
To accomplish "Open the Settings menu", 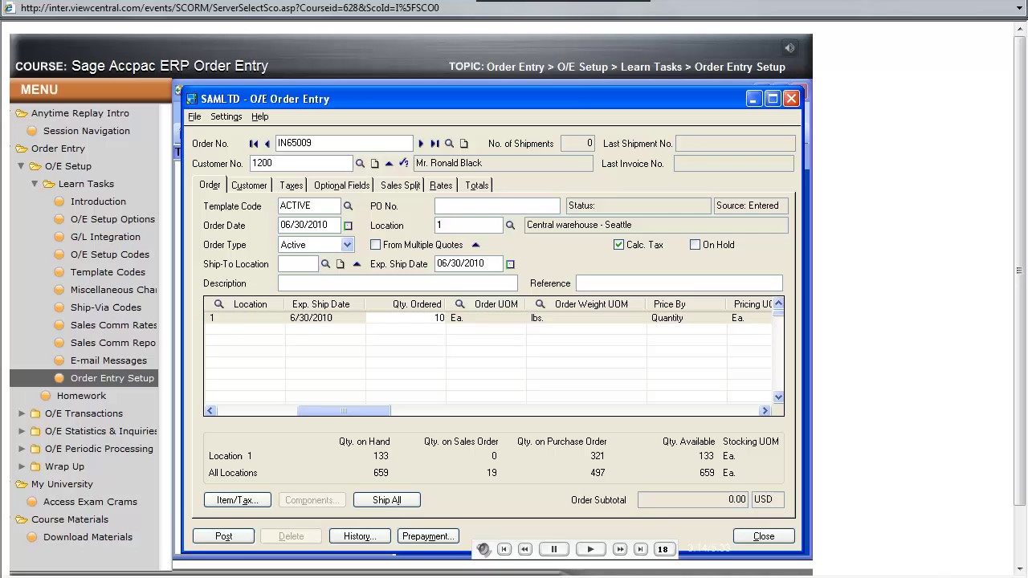I will coord(226,117).
